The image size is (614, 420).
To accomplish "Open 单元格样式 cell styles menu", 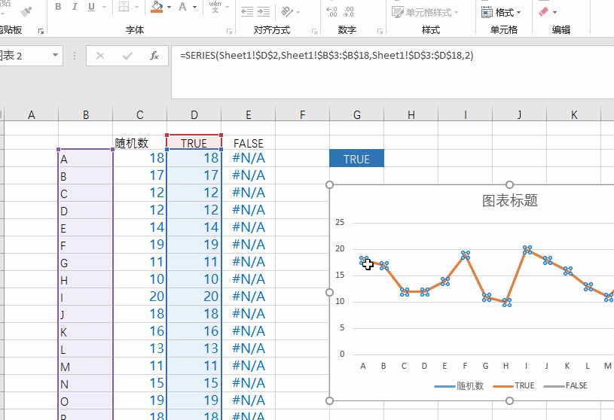I will click(x=425, y=12).
